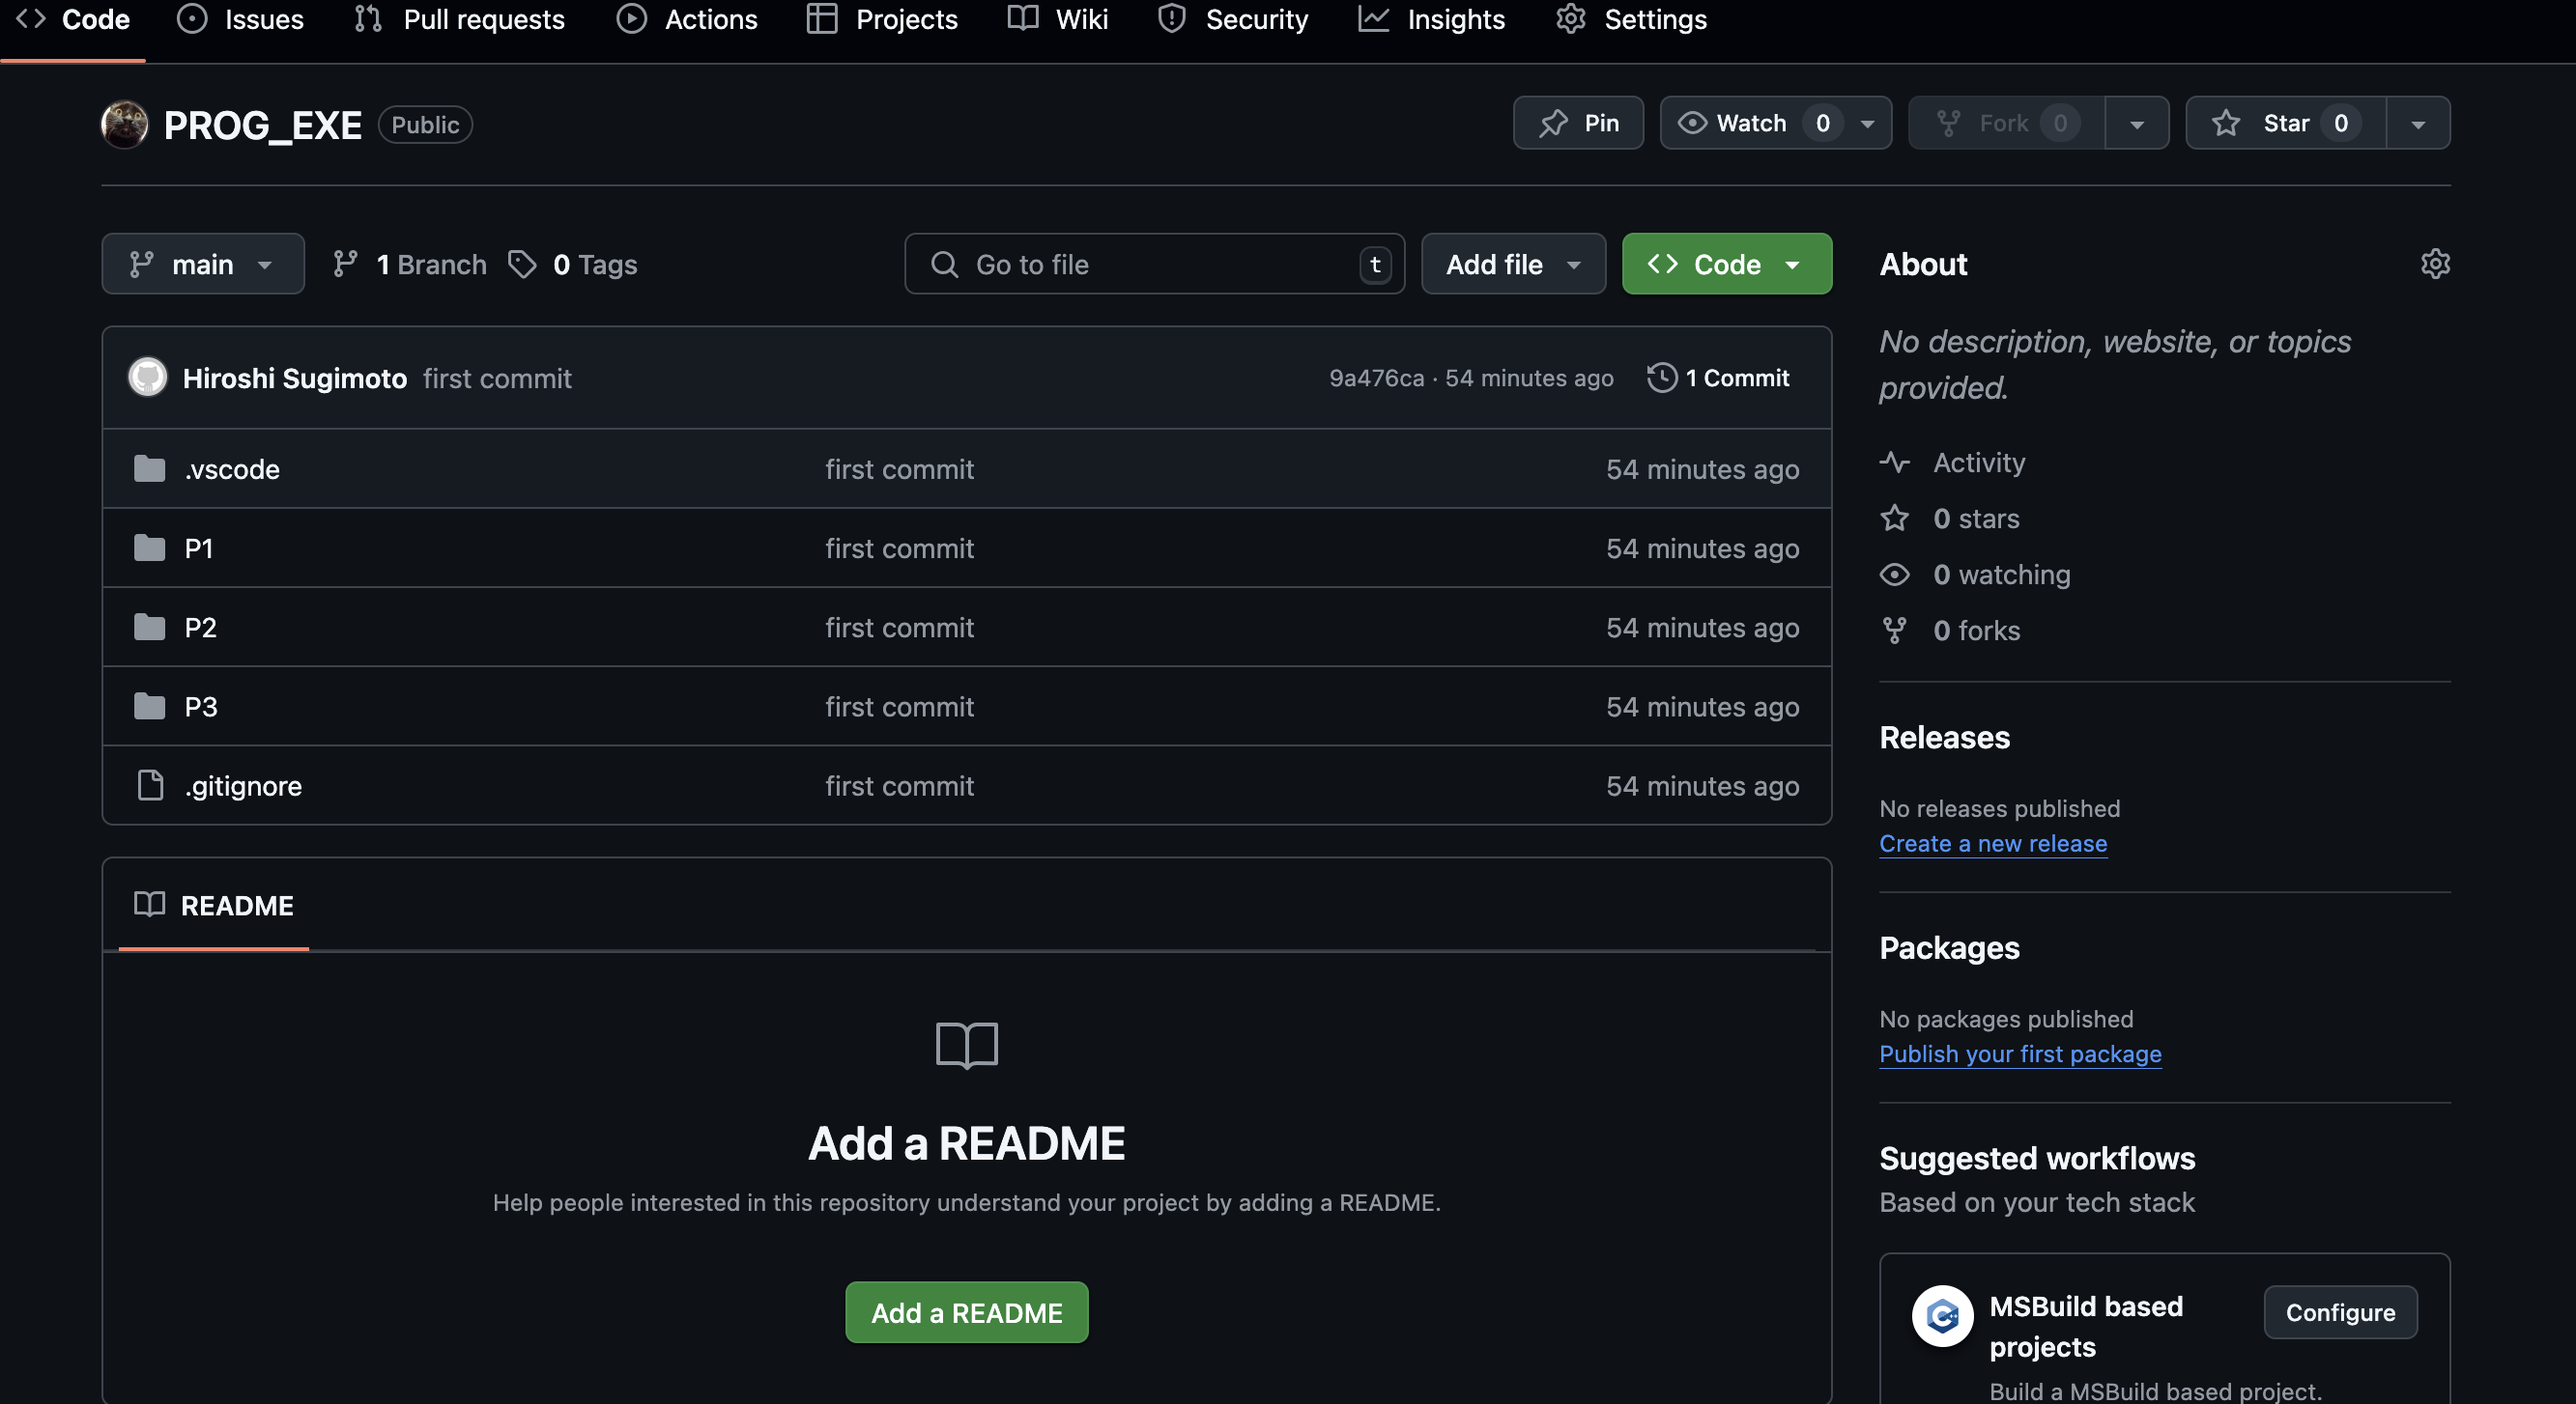The width and height of the screenshot is (2576, 1404).
Task: Click the green Add a README button
Action: coord(966,1312)
